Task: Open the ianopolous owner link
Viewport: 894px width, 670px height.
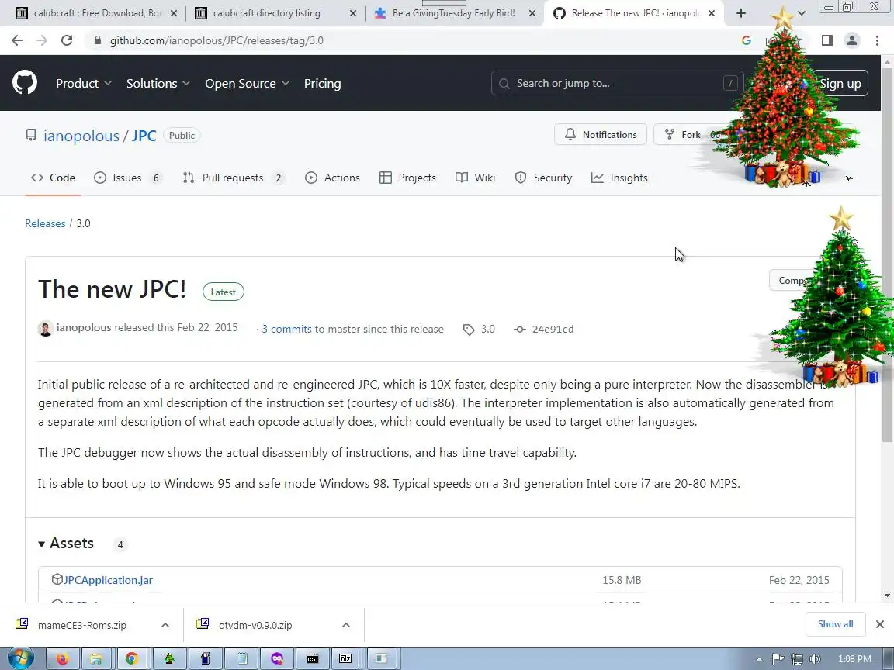Action: [x=81, y=136]
